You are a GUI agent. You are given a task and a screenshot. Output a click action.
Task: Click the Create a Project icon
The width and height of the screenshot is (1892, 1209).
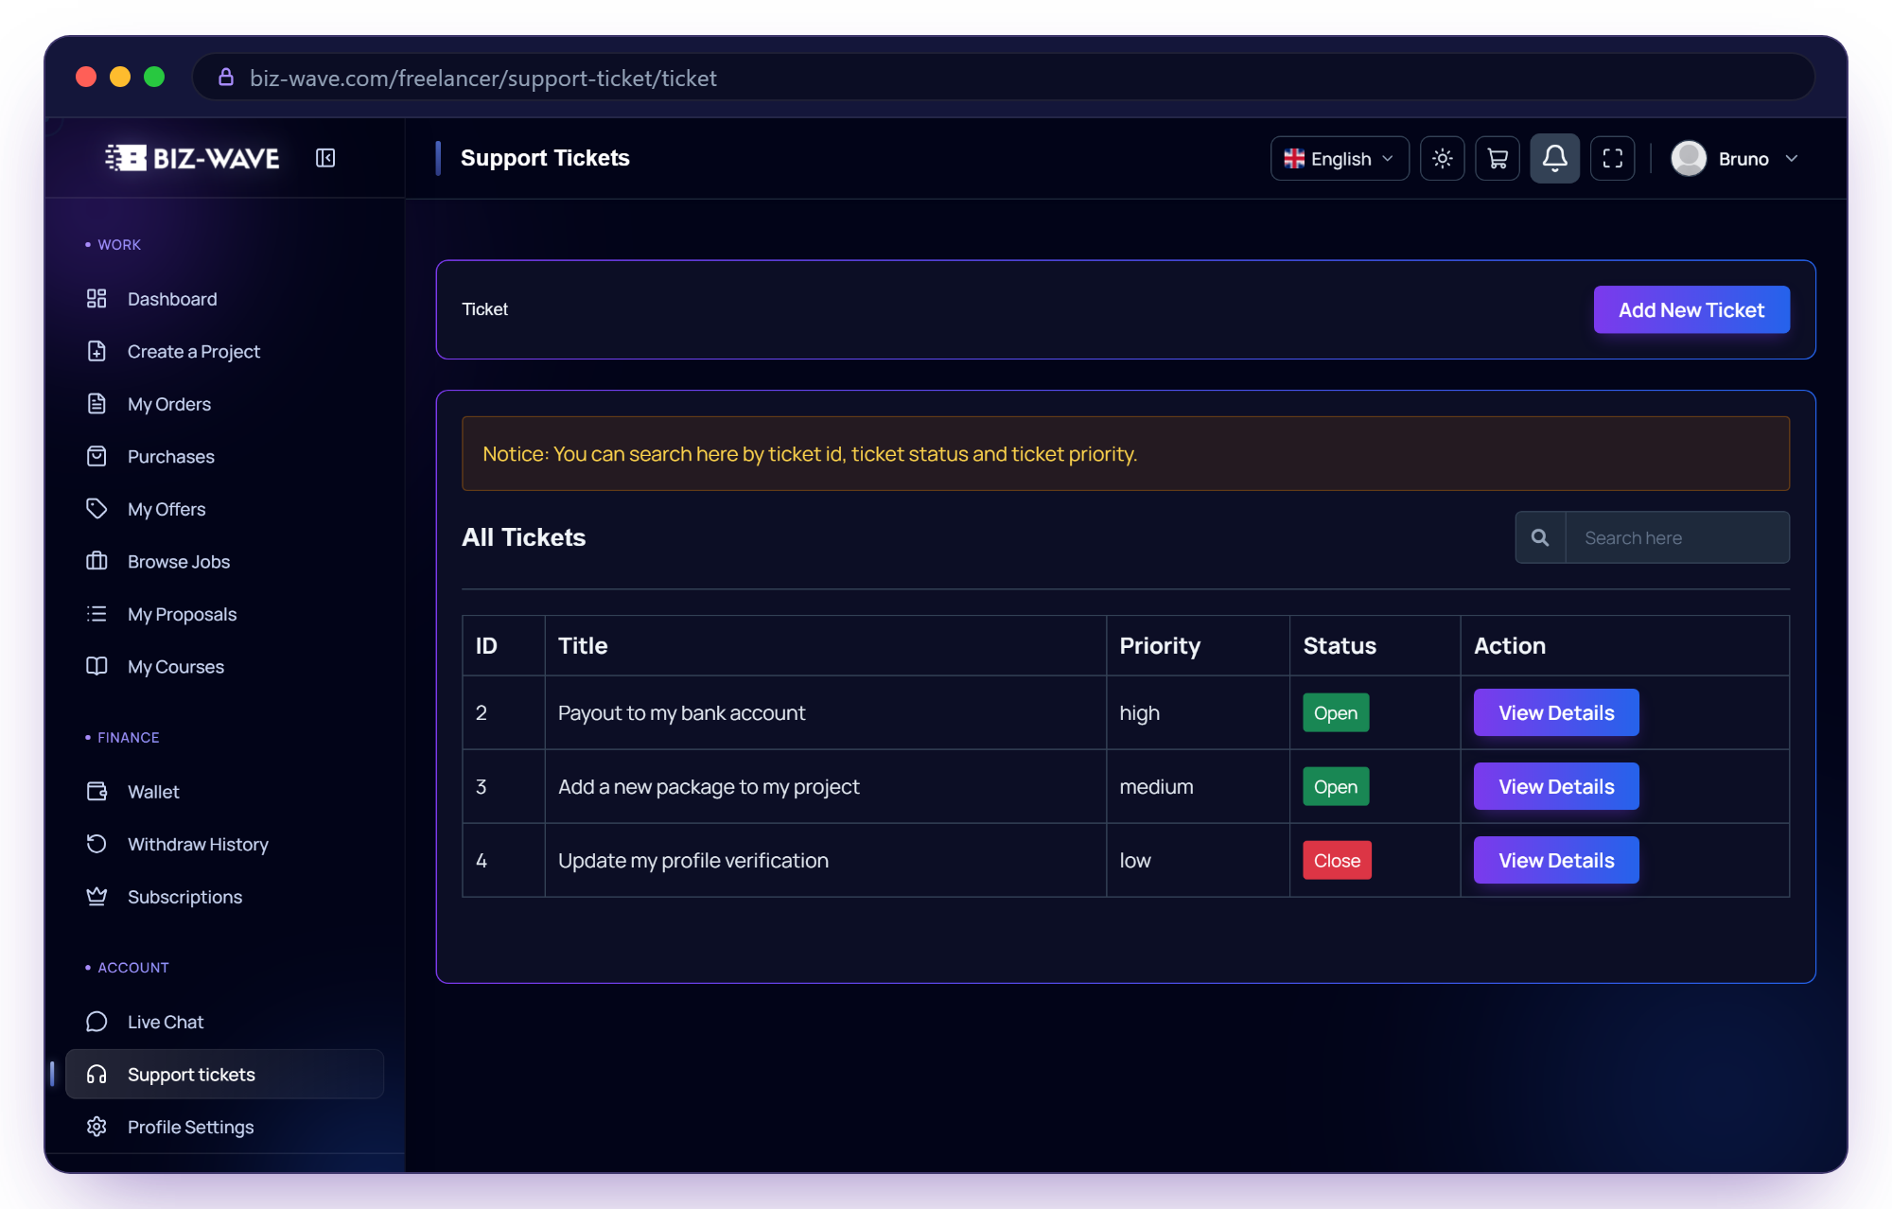96,351
